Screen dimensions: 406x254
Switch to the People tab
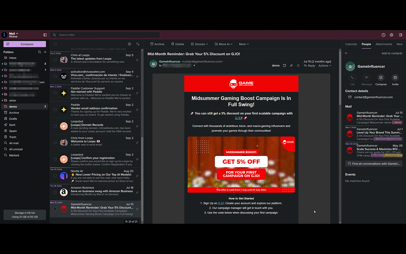click(x=366, y=44)
